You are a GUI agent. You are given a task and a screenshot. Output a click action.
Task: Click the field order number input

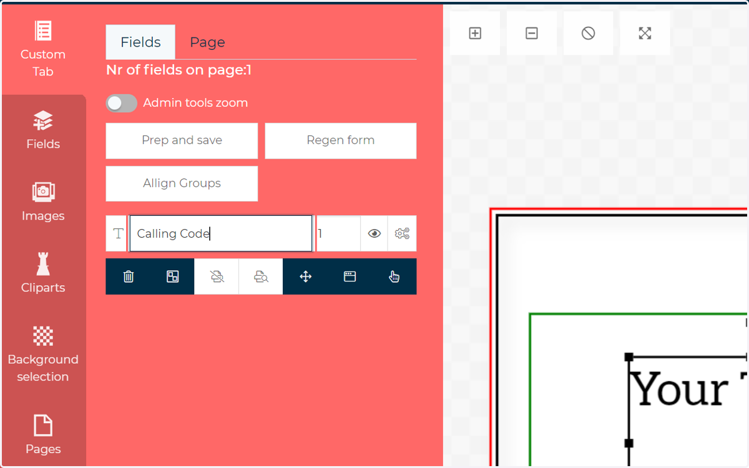338,233
